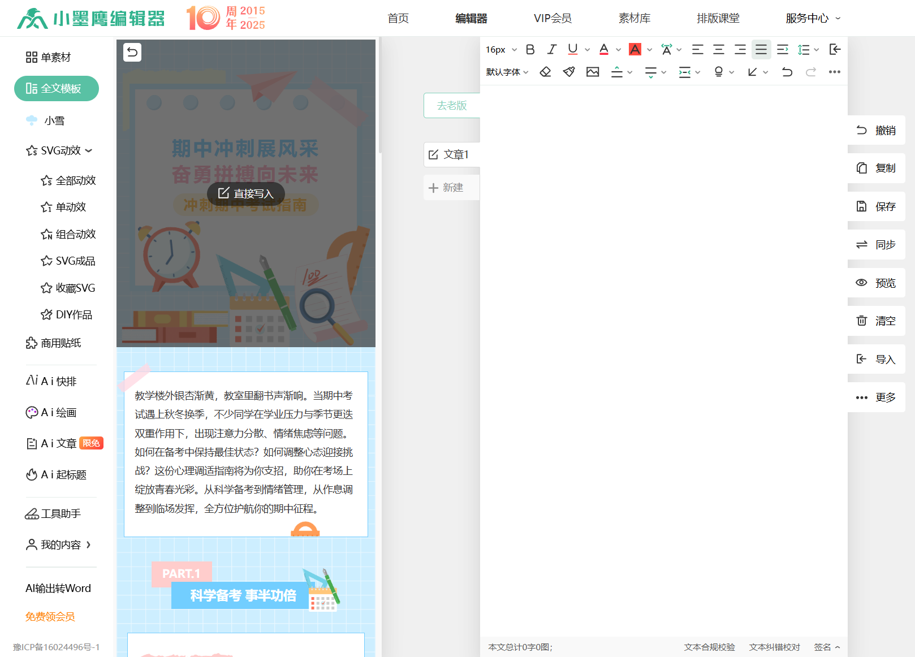Click the red text highlight color swatch
The image size is (915, 657).
(635, 50)
